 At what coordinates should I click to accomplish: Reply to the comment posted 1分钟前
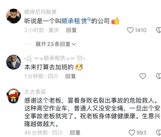pyautogui.click(x=71, y=76)
